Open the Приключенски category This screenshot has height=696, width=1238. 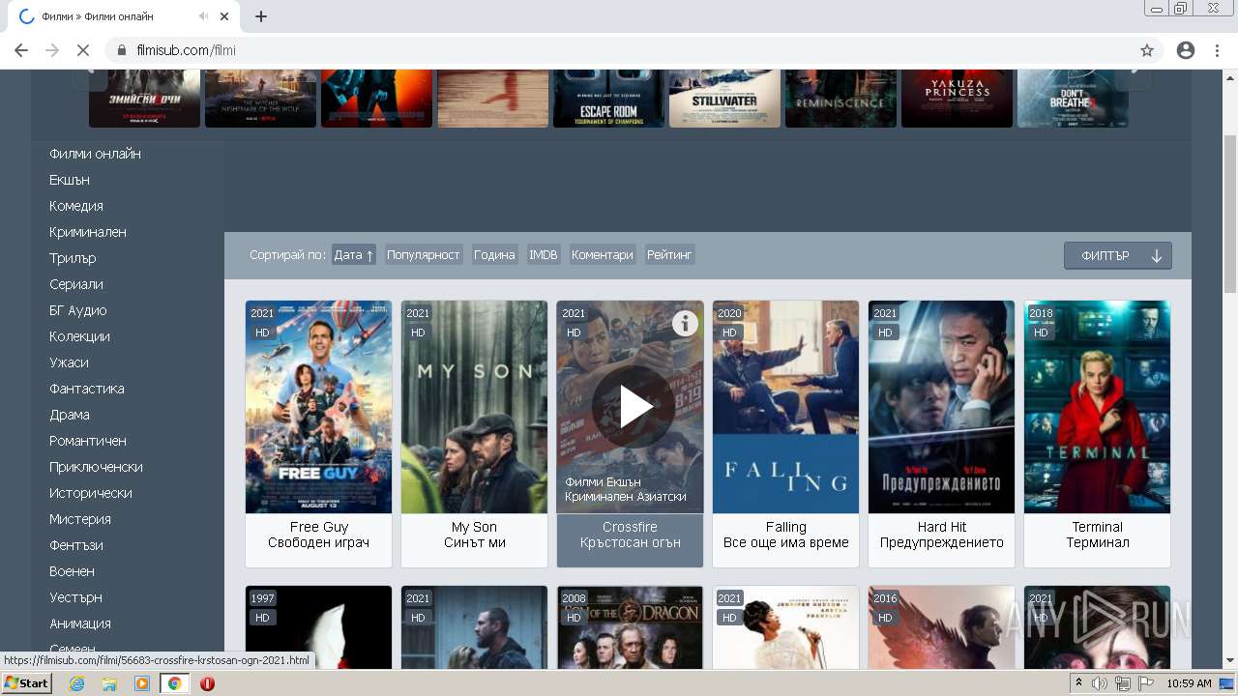coord(96,467)
